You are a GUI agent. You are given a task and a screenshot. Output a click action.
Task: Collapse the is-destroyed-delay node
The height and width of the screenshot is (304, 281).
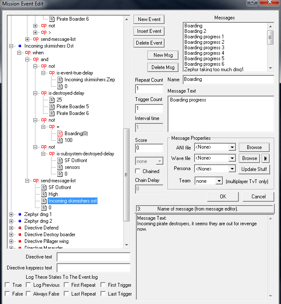pos(35,93)
